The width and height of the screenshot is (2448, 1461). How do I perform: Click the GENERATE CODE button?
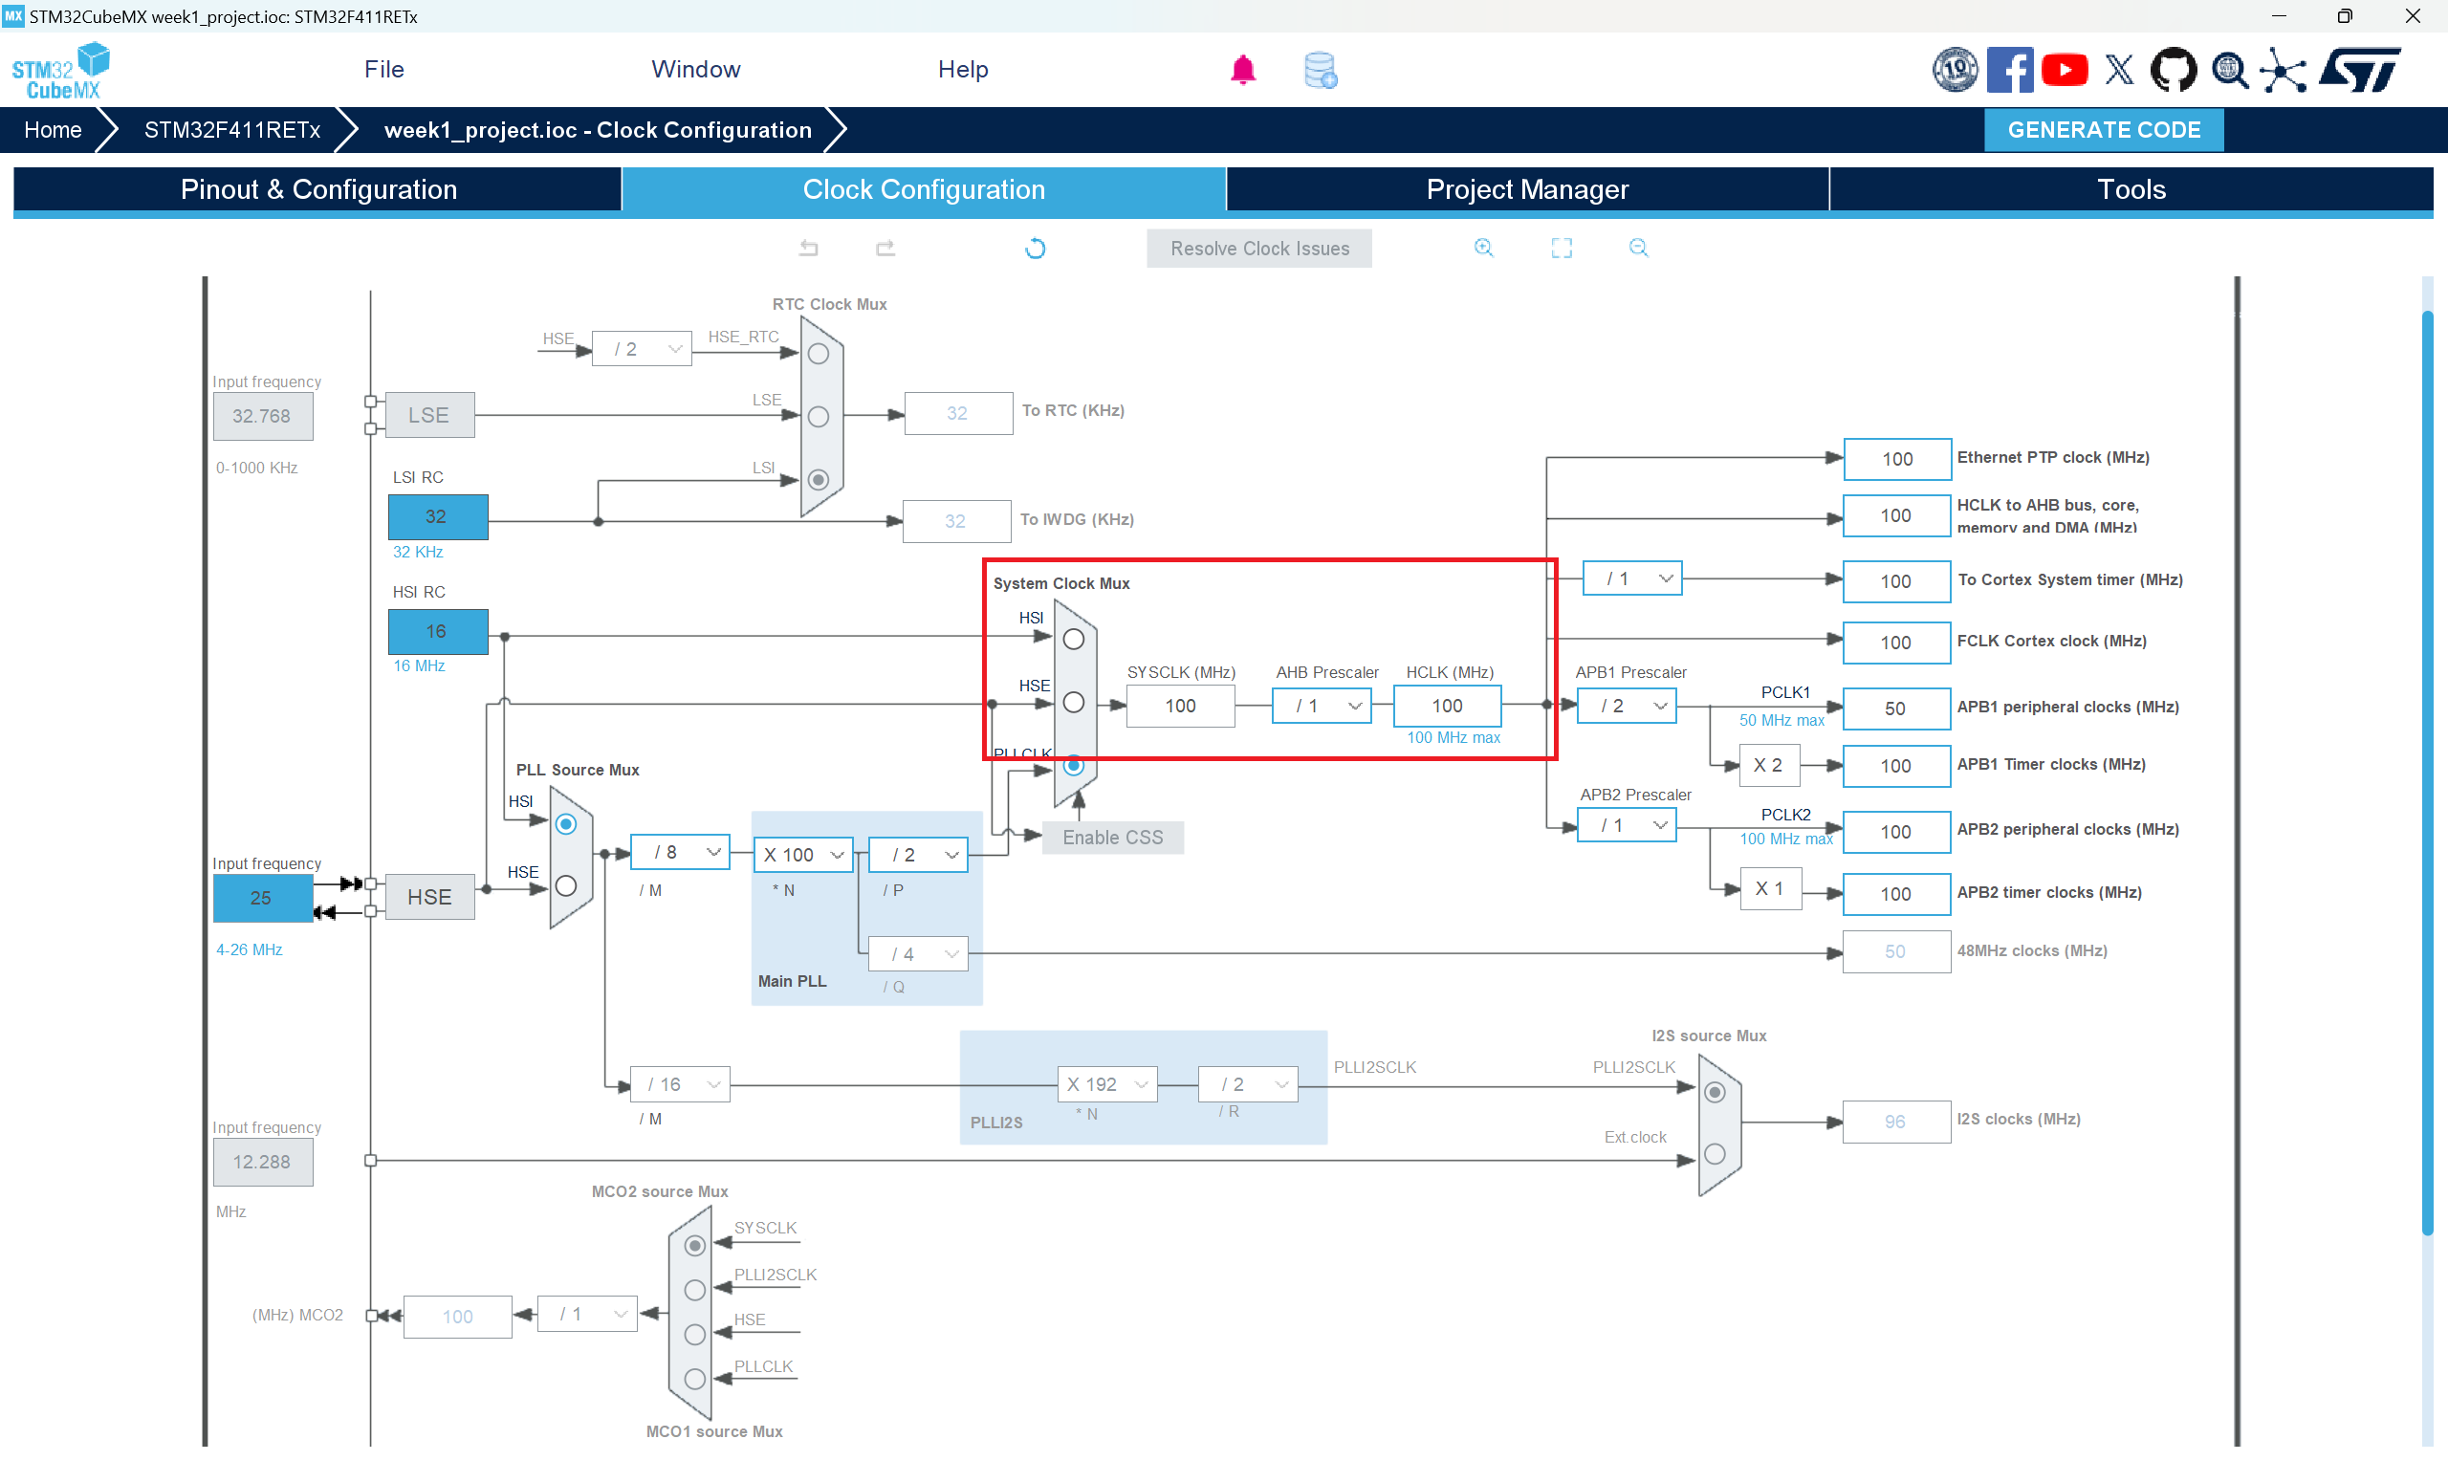point(2103,130)
